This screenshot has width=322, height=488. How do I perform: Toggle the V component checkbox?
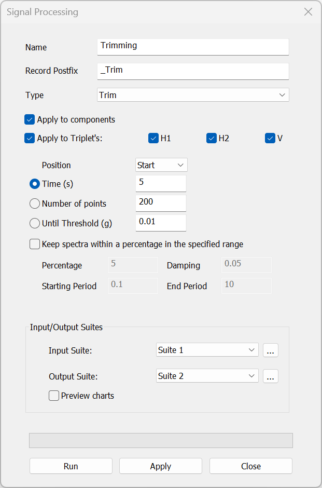tap(270, 139)
